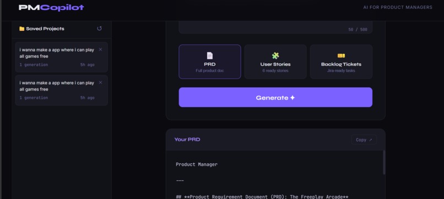Click the PRD document icon
The height and width of the screenshot is (199, 444).
(210, 56)
